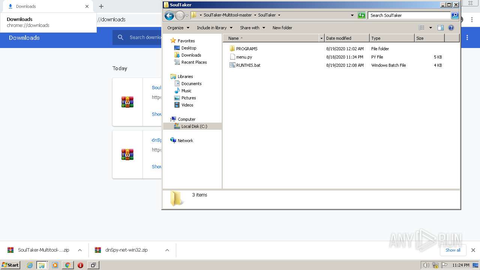Click the Explorer Forward navigation arrow

click(180, 15)
